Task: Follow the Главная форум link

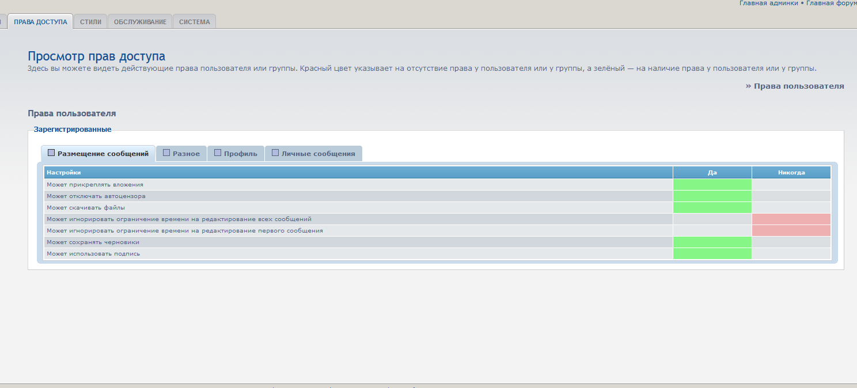Action: 831,3
